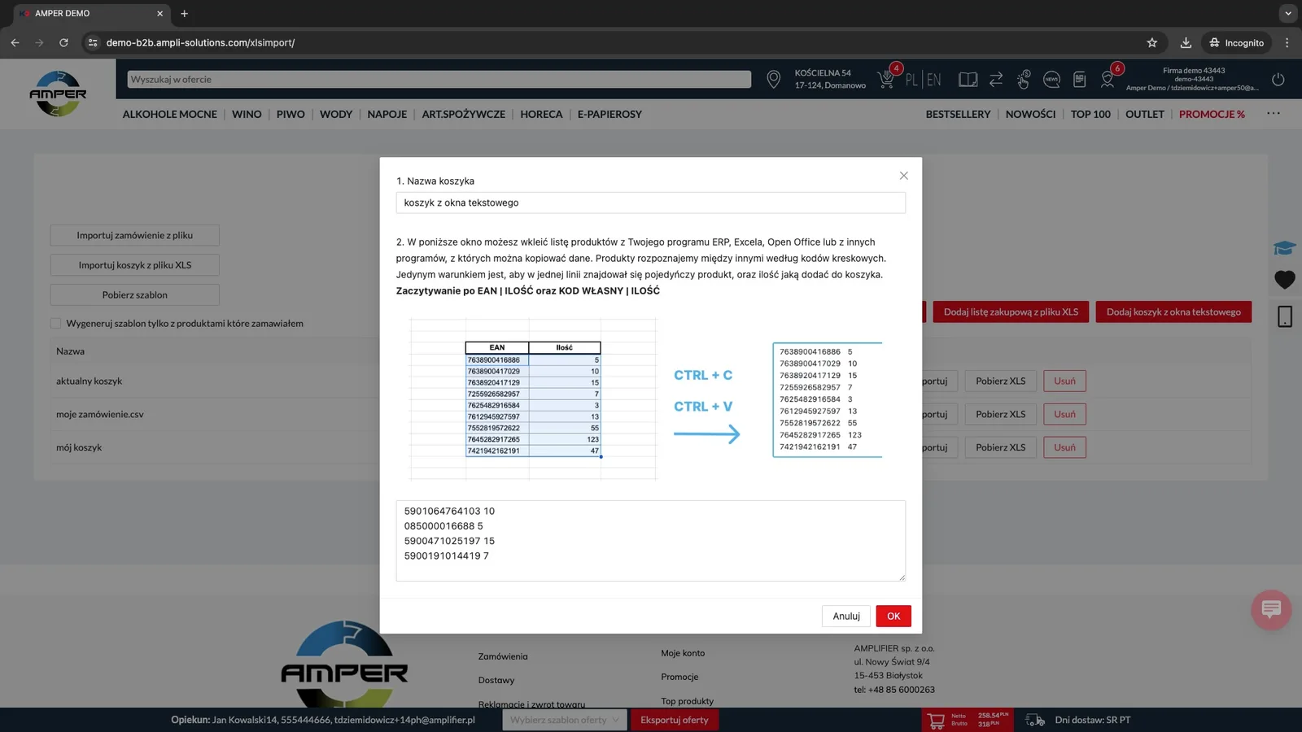Open the NEWS speech bubble icon

(1051, 79)
